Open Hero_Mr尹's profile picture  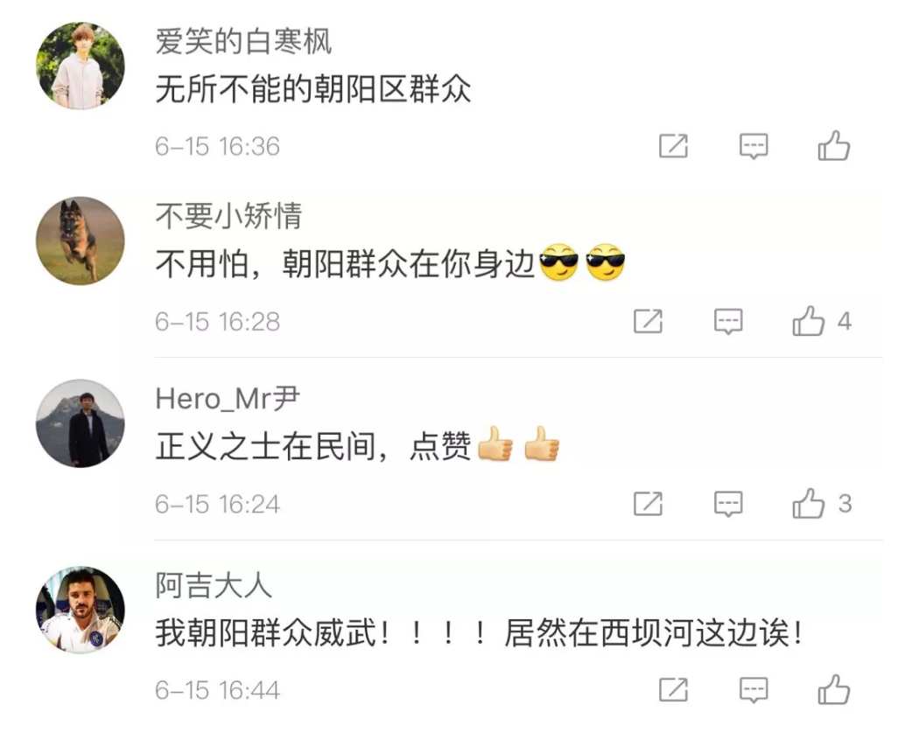pyautogui.click(x=81, y=423)
